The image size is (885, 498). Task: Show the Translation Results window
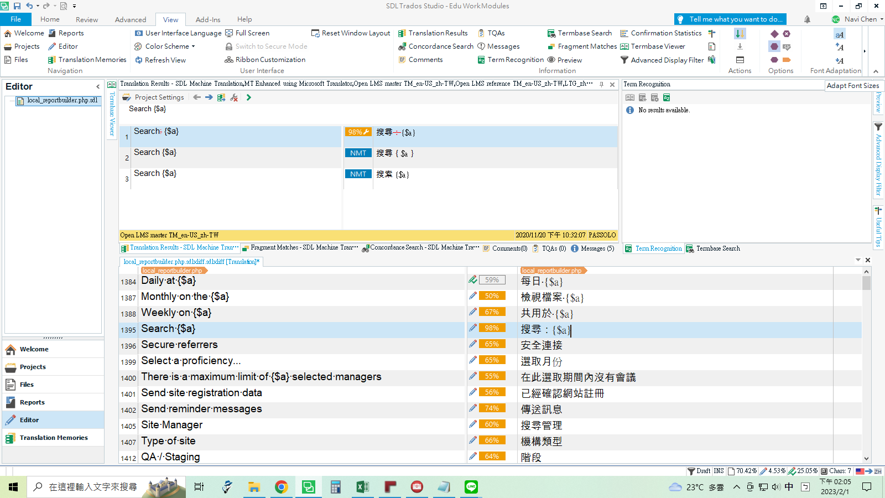(x=433, y=33)
